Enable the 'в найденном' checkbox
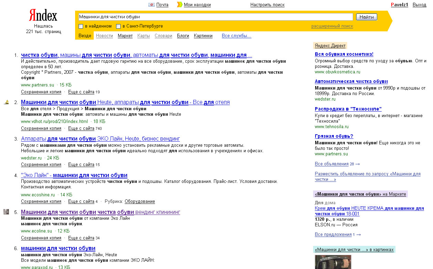 click(81, 26)
